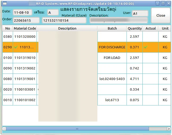Image resolution: width=172 pixels, height=135 pixels.
Task: Click material code 1101319010
Action: (x=25, y=58)
